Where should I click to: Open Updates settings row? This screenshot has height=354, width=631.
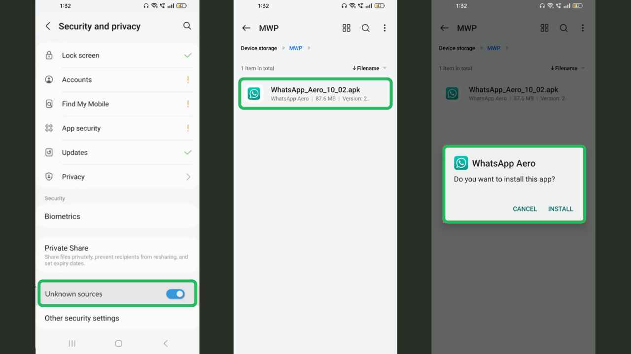click(117, 152)
